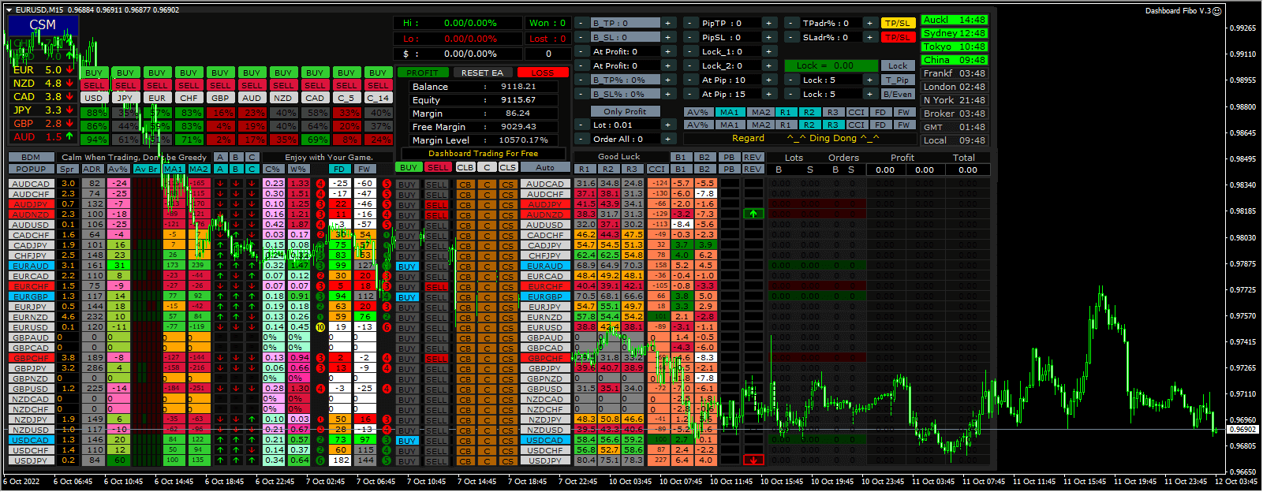The height and width of the screenshot is (492, 1263).
Task: Increase At Pip : 10 with plus button
Action: [768, 80]
